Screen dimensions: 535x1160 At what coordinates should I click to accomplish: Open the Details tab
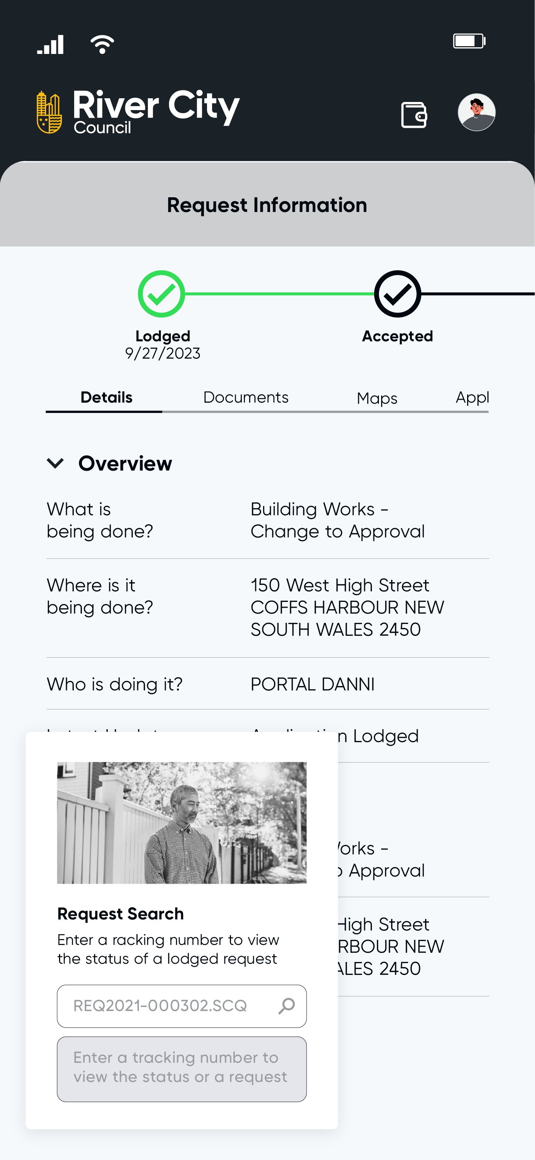(x=106, y=397)
